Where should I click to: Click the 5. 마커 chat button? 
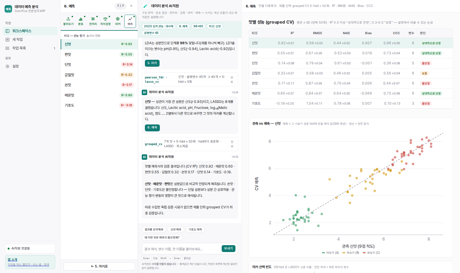coord(152,63)
